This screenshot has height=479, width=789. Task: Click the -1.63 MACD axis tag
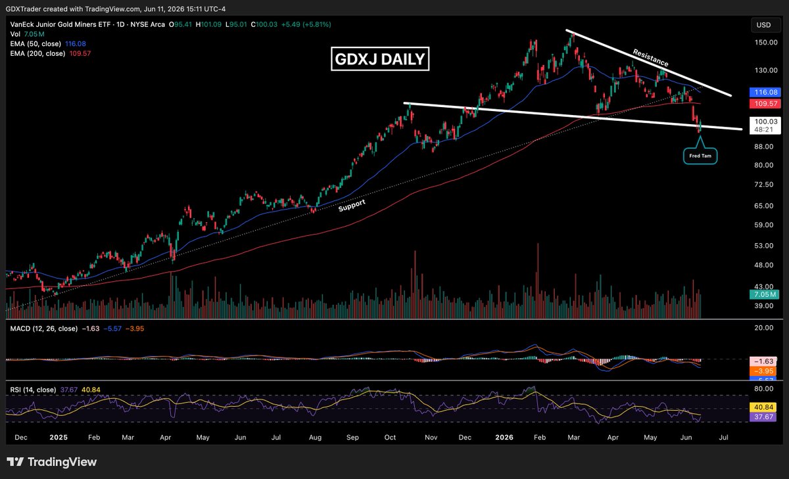[x=764, y=361]
